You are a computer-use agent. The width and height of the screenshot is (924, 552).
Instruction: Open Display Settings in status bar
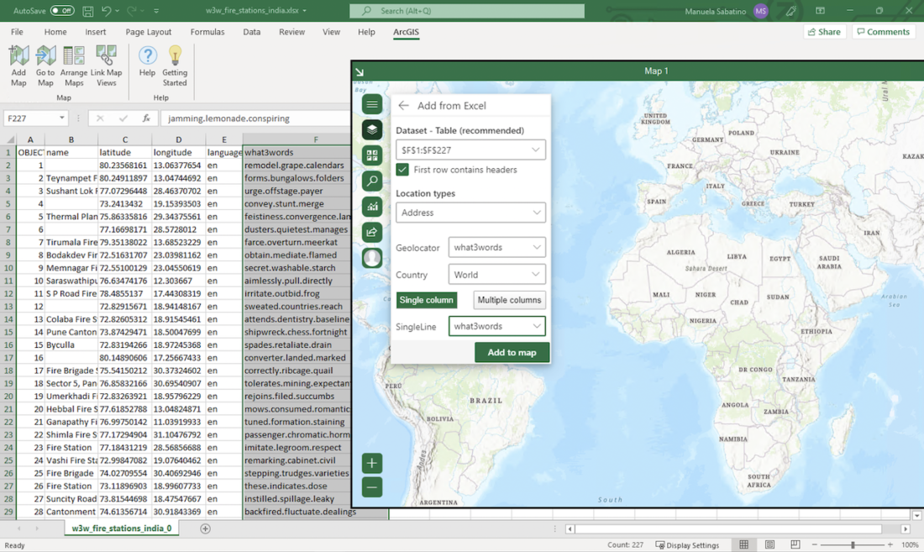(x=687, y=545)
